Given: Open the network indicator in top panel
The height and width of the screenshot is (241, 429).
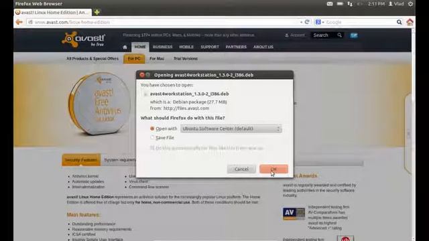Looking at the screenshot, I should pyautogui.click(x=350, y=4).
